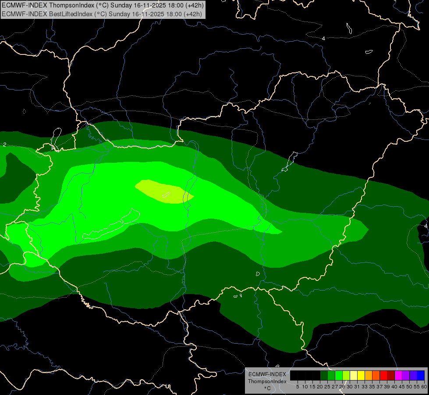Click the yellow-green maximum patch on the map

click(164, 191)
